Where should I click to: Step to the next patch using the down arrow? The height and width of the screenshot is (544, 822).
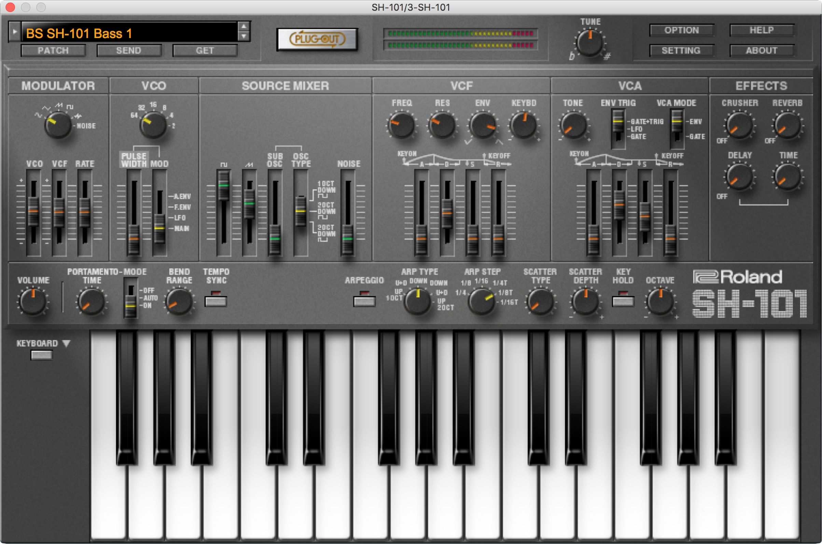pos(244,36)
